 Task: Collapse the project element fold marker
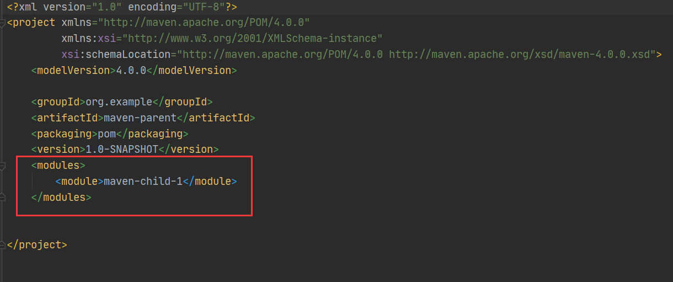3,23
